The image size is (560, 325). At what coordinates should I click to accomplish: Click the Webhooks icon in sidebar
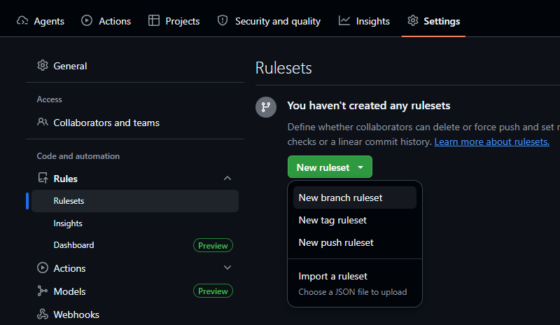click(43, 314)
